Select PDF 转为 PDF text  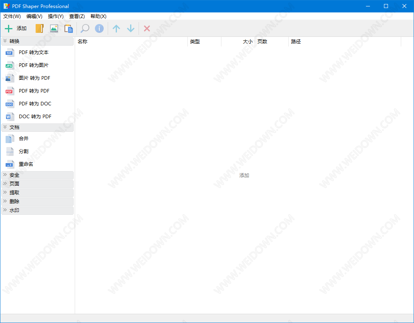[x=34, y=91]
